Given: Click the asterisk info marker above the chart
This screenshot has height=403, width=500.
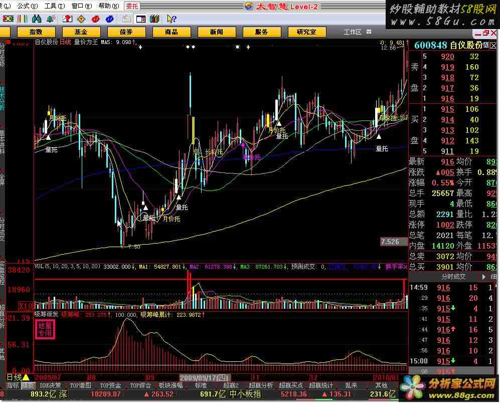Looking at the screenshot, I should [x=238, y=47].
